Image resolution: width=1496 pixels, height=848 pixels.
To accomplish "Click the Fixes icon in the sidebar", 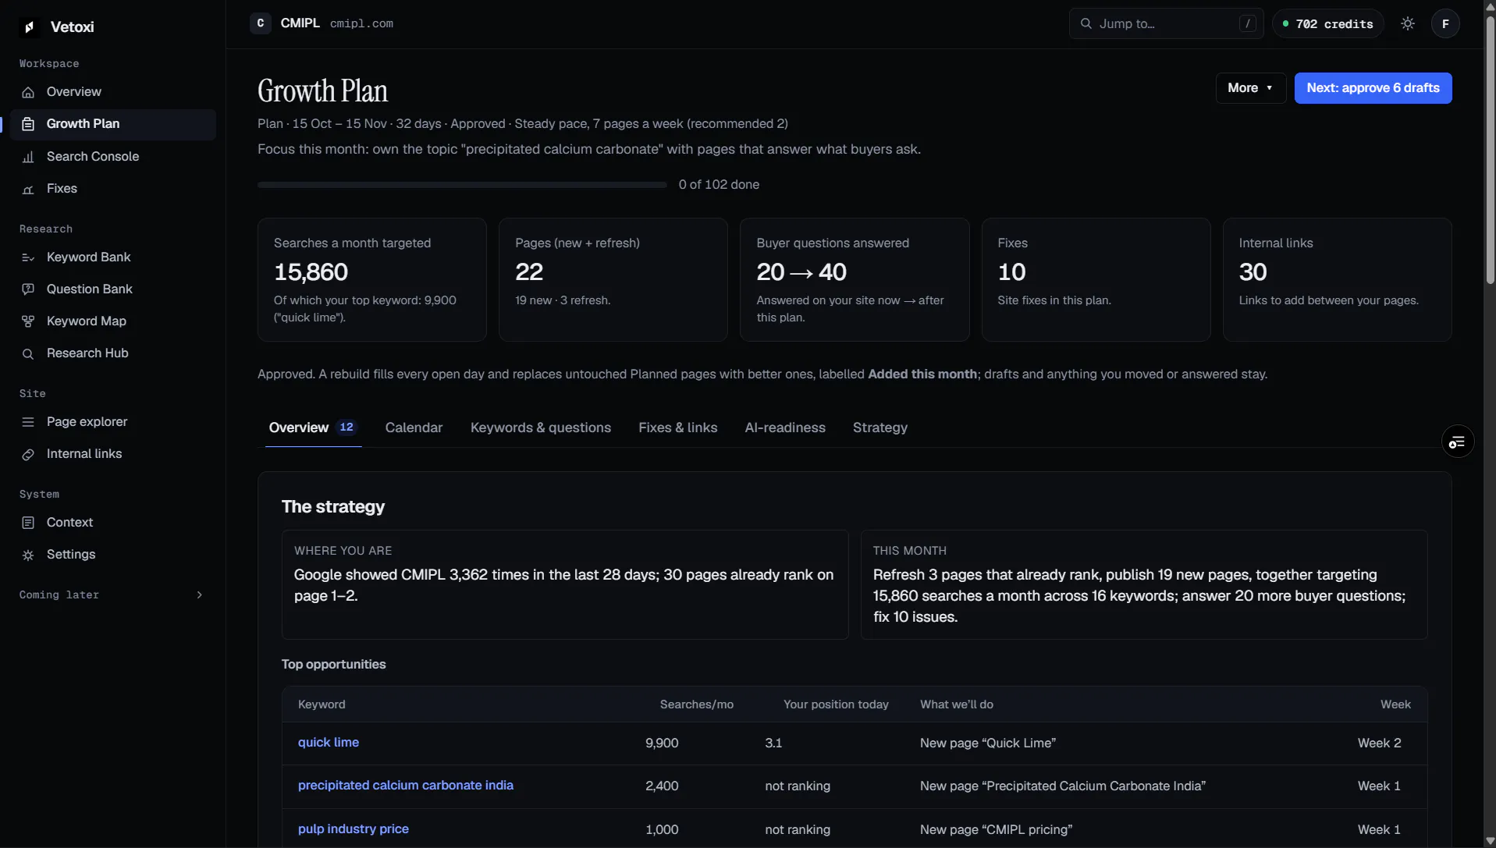I will (28, 189).
